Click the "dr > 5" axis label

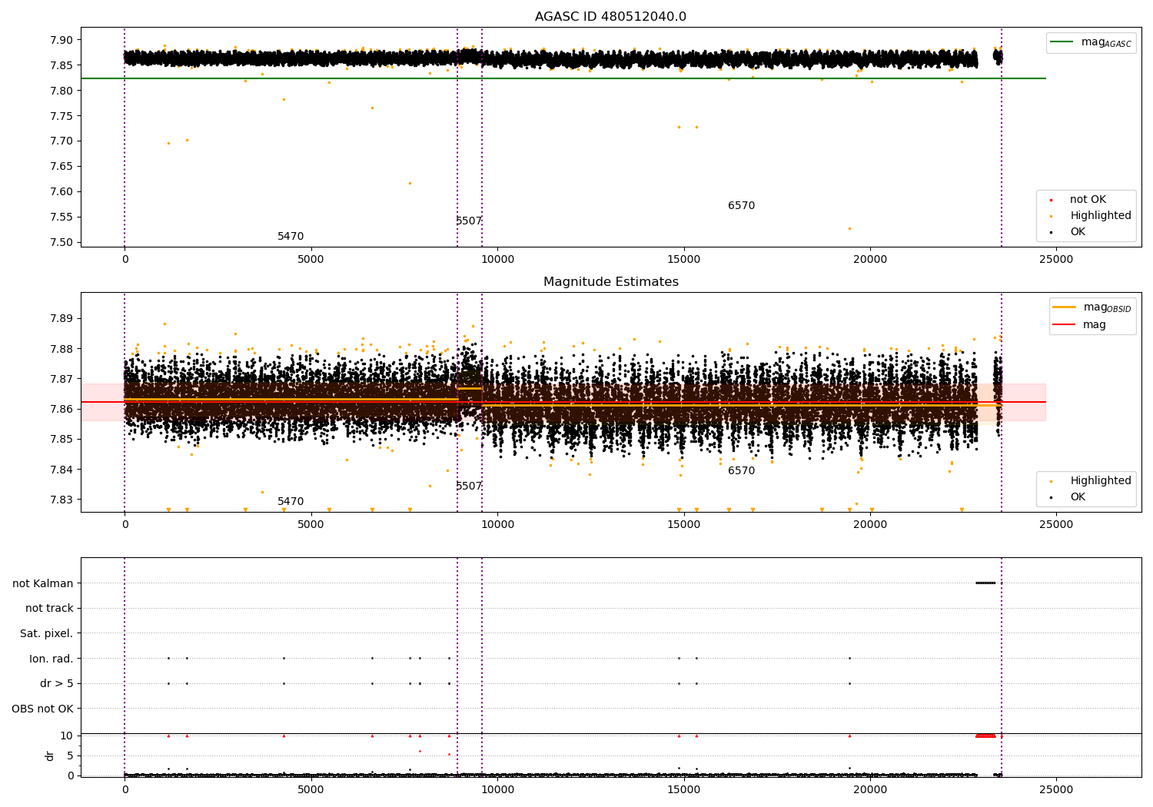[x=57, y=684]
